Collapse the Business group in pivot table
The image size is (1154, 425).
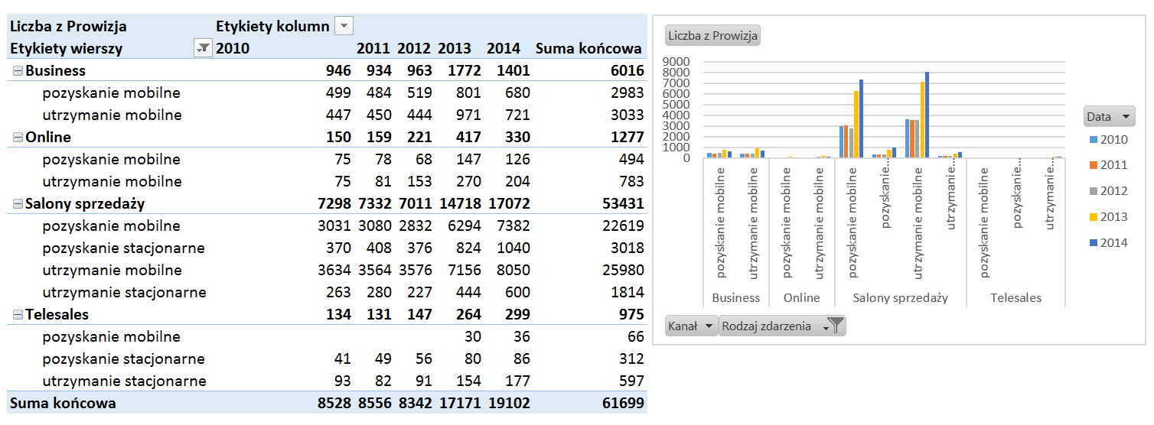point(18,71)
